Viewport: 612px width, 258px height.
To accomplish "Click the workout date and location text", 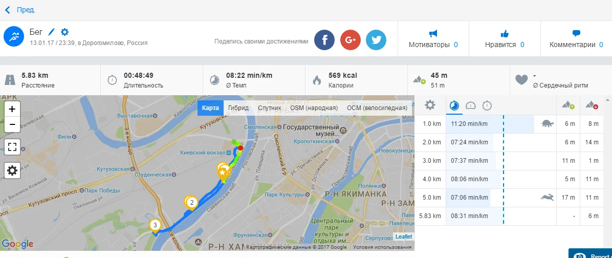I will [x=89, y=43].
